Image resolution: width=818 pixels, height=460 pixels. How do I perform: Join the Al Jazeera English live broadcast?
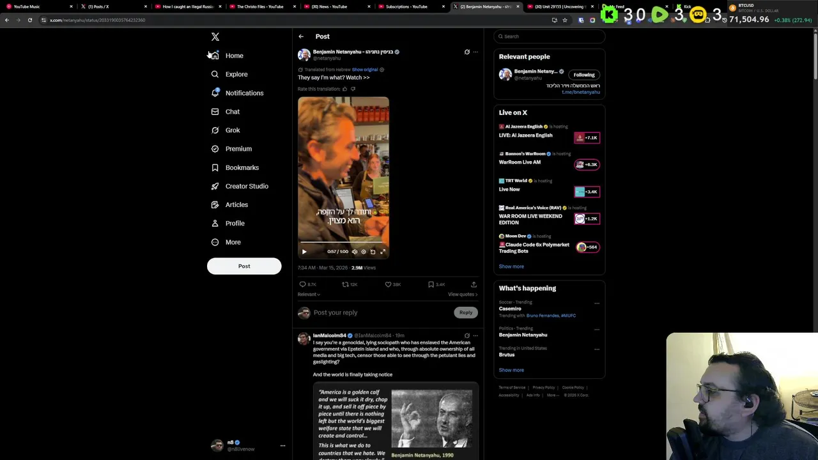pos(587,137)
